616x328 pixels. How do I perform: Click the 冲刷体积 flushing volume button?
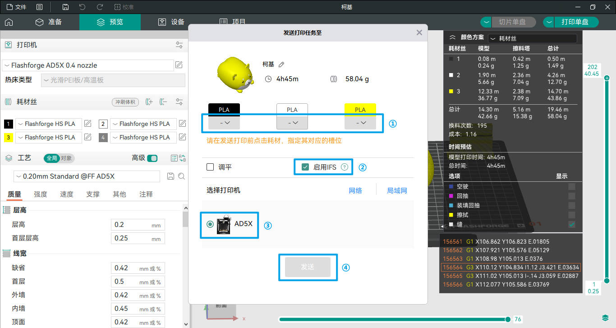125,102
